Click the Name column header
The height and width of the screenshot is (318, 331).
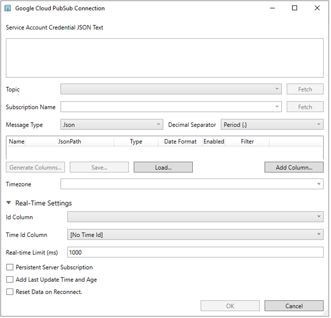pyautogui.click(x=16, y=141)
